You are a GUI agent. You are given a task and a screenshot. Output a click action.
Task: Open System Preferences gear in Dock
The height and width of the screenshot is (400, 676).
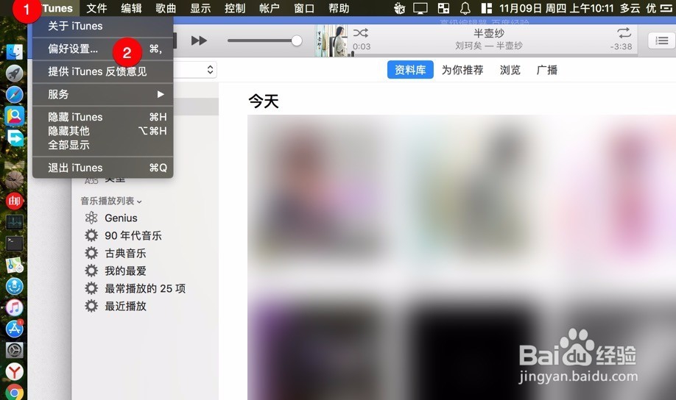coord(14,350)
